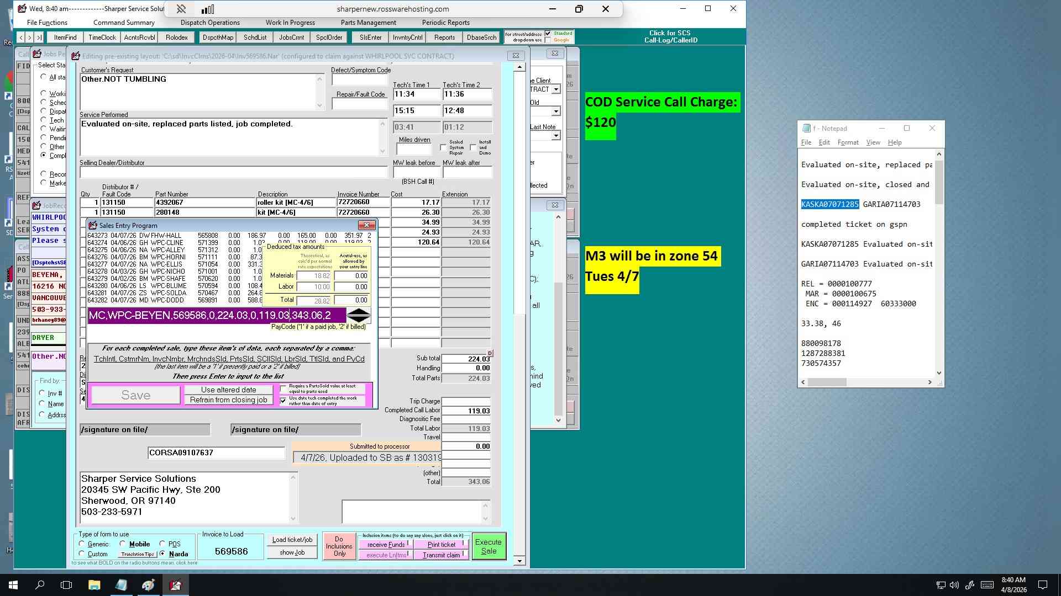Select the Mobile form type radio button
Viewport: 1061px width, 596px height.
click(123, 544)
